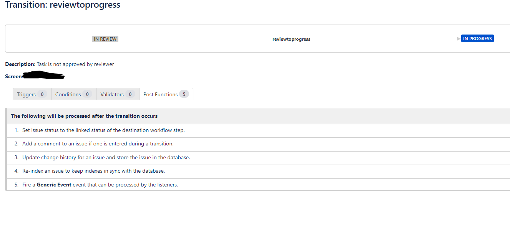Viewport: 510px width, 226px height.
Task: Click the arrowhead pointing to IN PROGRESS
Action: [459, 39]
